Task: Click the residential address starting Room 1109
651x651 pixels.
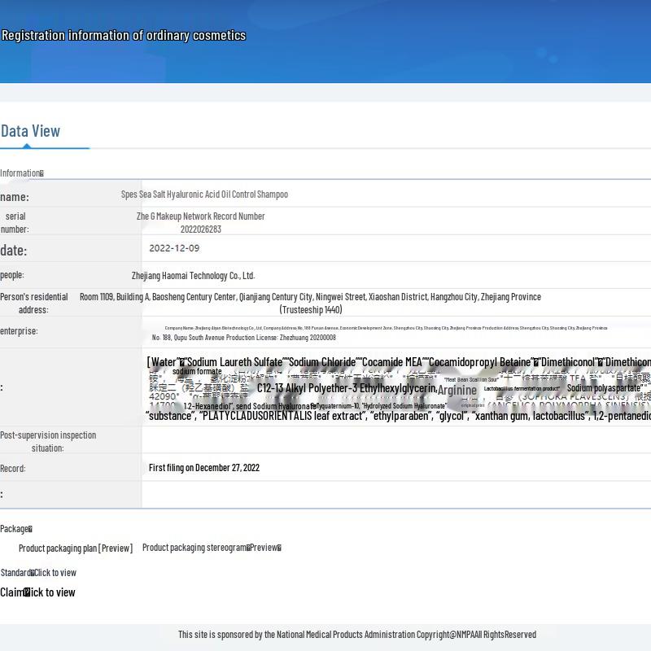Action: pos(310,297)
